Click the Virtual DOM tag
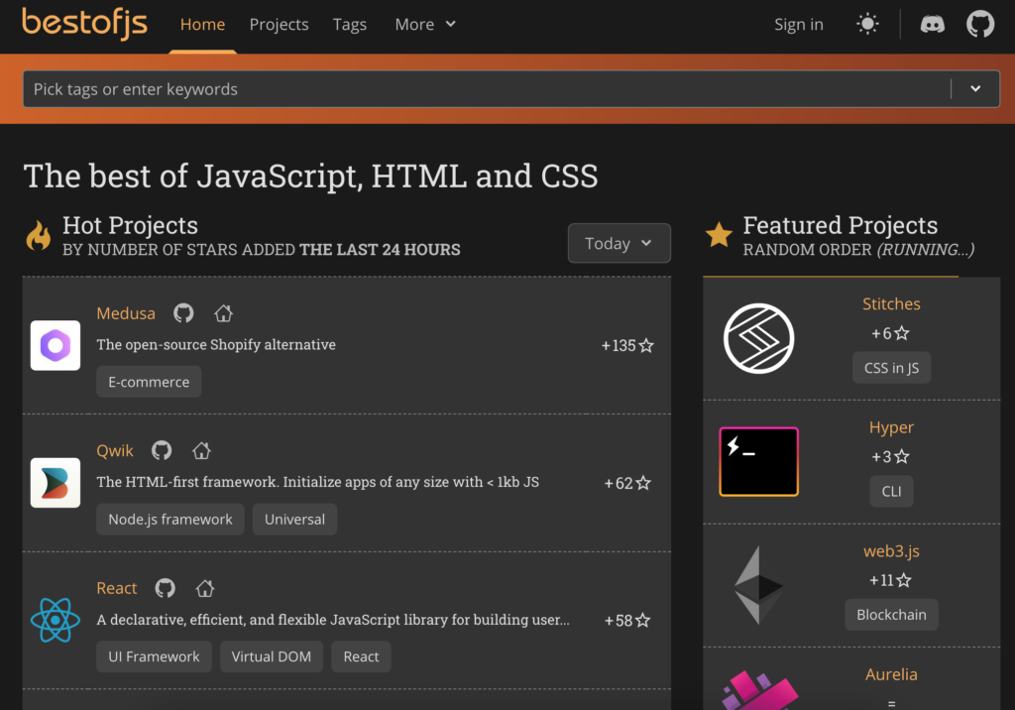The image size is (1015, 710). coord(271,656)
